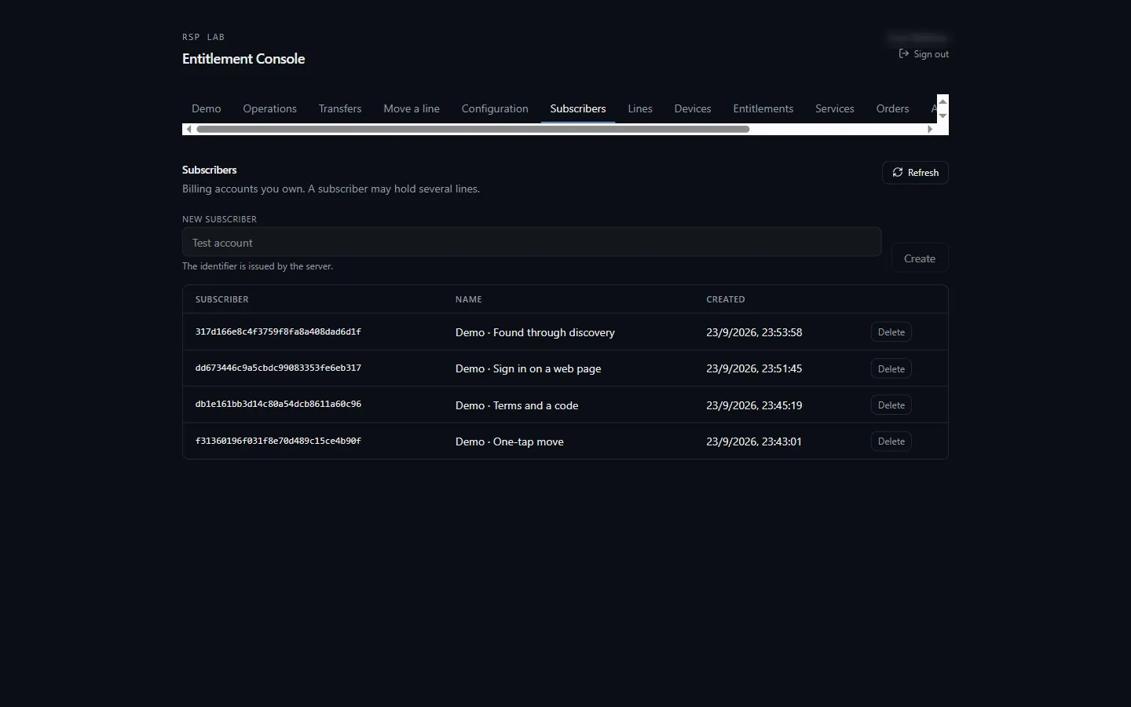Image resolution: width=1131 pixels, height=707 pixels.
Task: Focus the New Subscriber name field
Action: 532,243
